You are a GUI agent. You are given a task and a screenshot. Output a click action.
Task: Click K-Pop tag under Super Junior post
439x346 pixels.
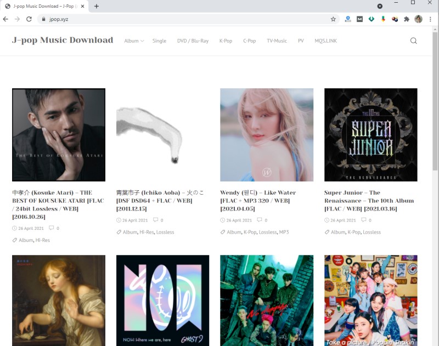(x=354, y=232)
